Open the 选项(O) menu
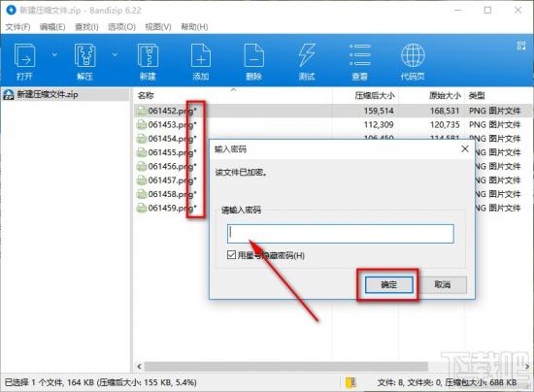This screenshot has width=534, height=392. click(x=121, y=27)
